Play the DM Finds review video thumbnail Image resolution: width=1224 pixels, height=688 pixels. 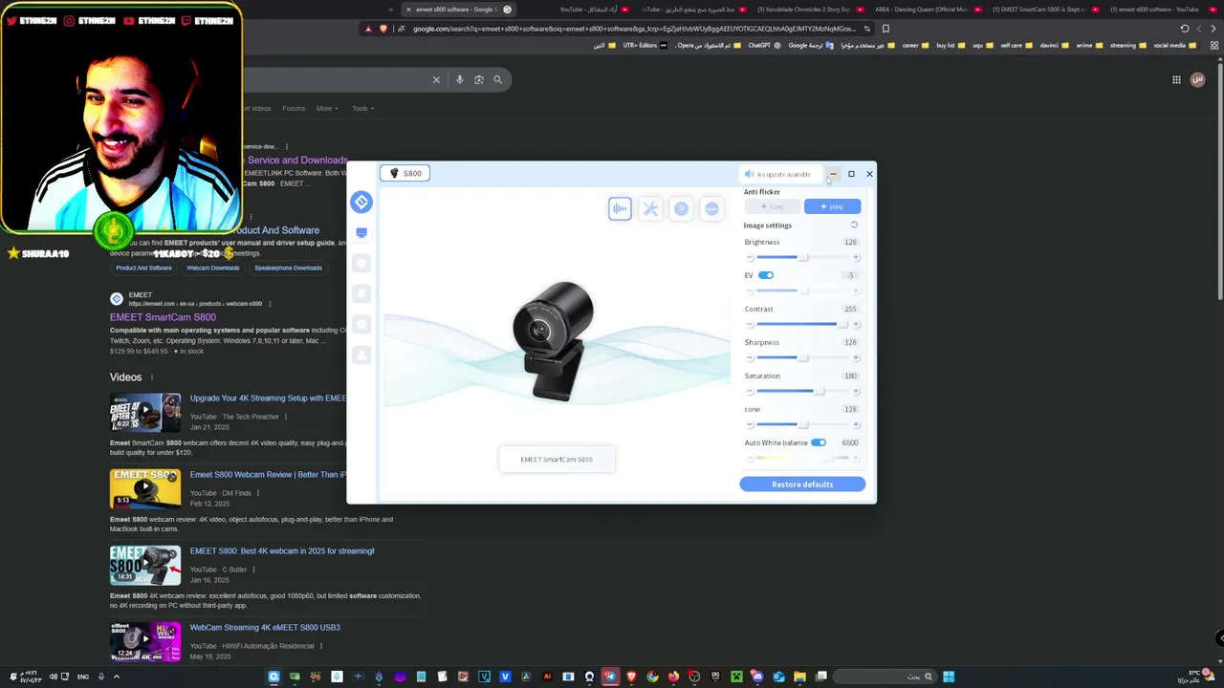pyautogui.click(x=145, y=488)
